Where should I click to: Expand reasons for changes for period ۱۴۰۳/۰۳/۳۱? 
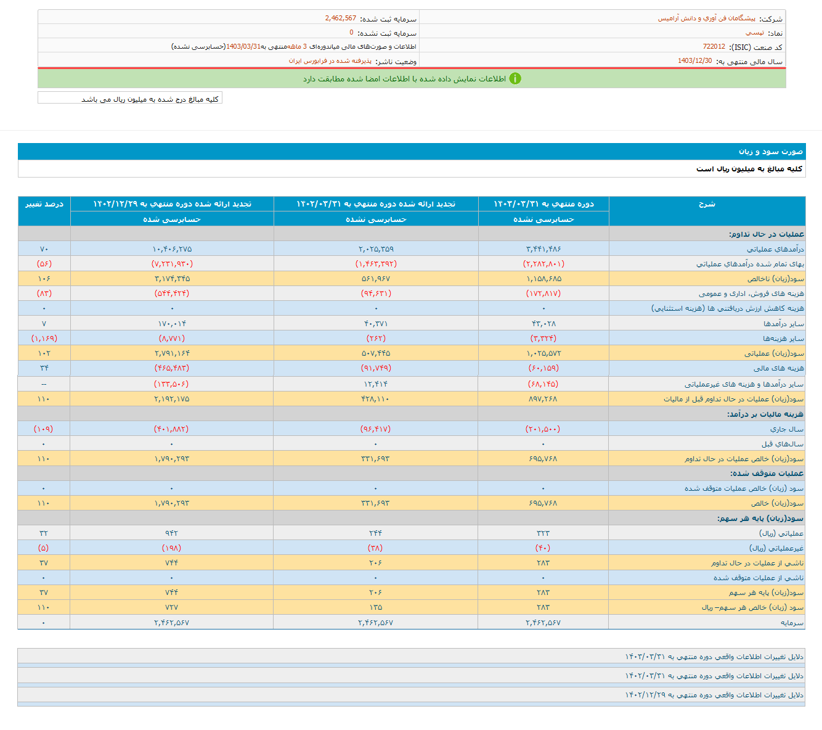pos(714,657)
